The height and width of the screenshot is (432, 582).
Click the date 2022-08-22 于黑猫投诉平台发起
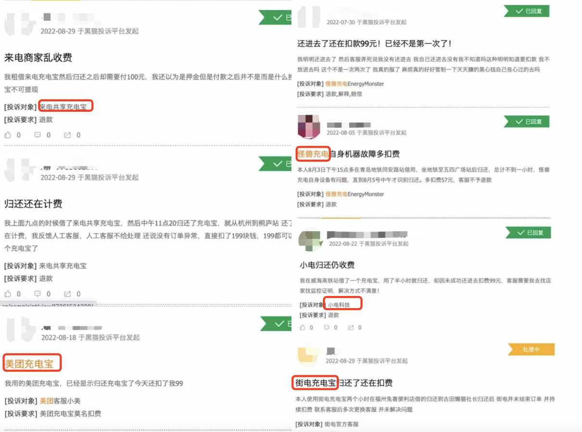click(368, 244)
